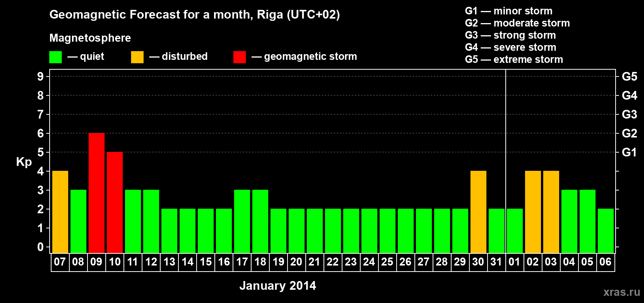Click the green bar for February 06
This screenshot has width=644, height=303.
click(606, 231)
